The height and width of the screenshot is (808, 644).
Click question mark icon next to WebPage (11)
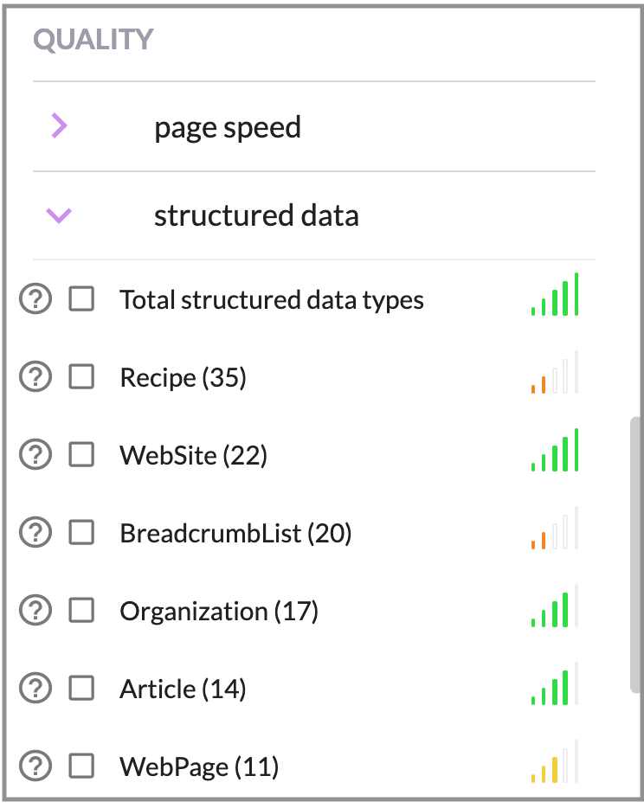35,766
